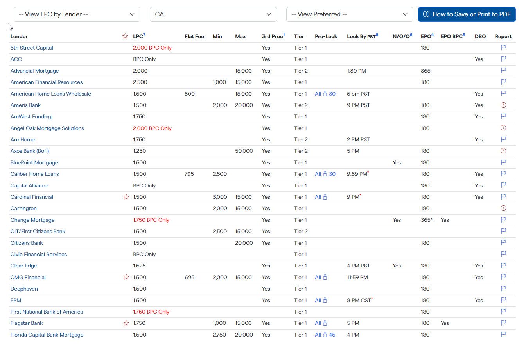Click the favorite star next to Cardinal Financial
The width and height of the screenshot is (519, 344).
(x=126, y=197)
